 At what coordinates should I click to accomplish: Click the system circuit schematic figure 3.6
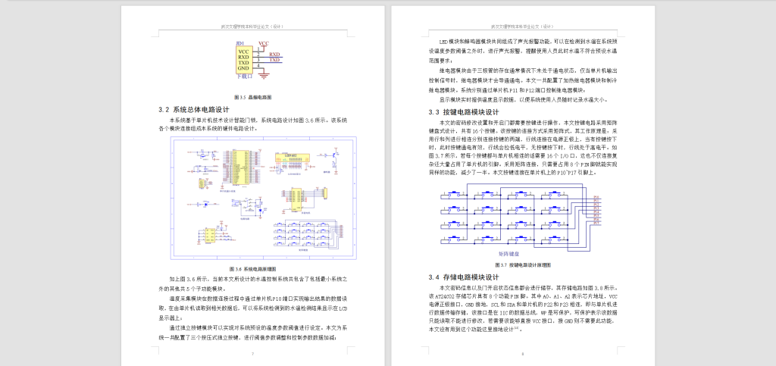pos(263,199)
